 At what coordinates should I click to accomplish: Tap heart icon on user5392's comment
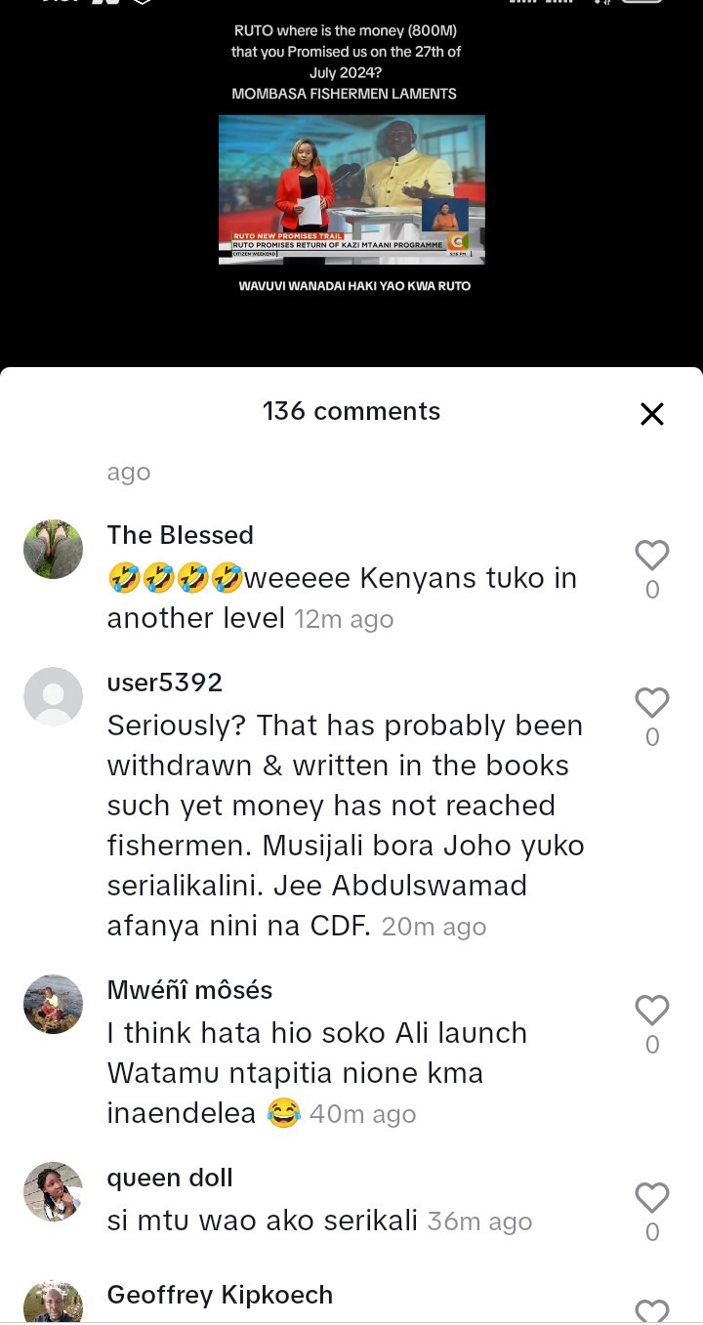tap(652, 703)
